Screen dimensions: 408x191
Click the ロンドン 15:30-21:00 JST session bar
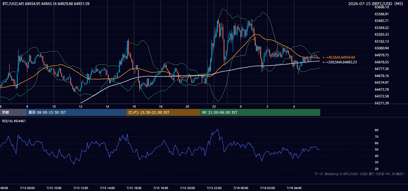[163, 112]
